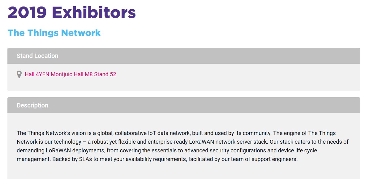The image size is (369, 179).
Task: Click "Montjuic" in the stand location link
Action: [62, 74]
